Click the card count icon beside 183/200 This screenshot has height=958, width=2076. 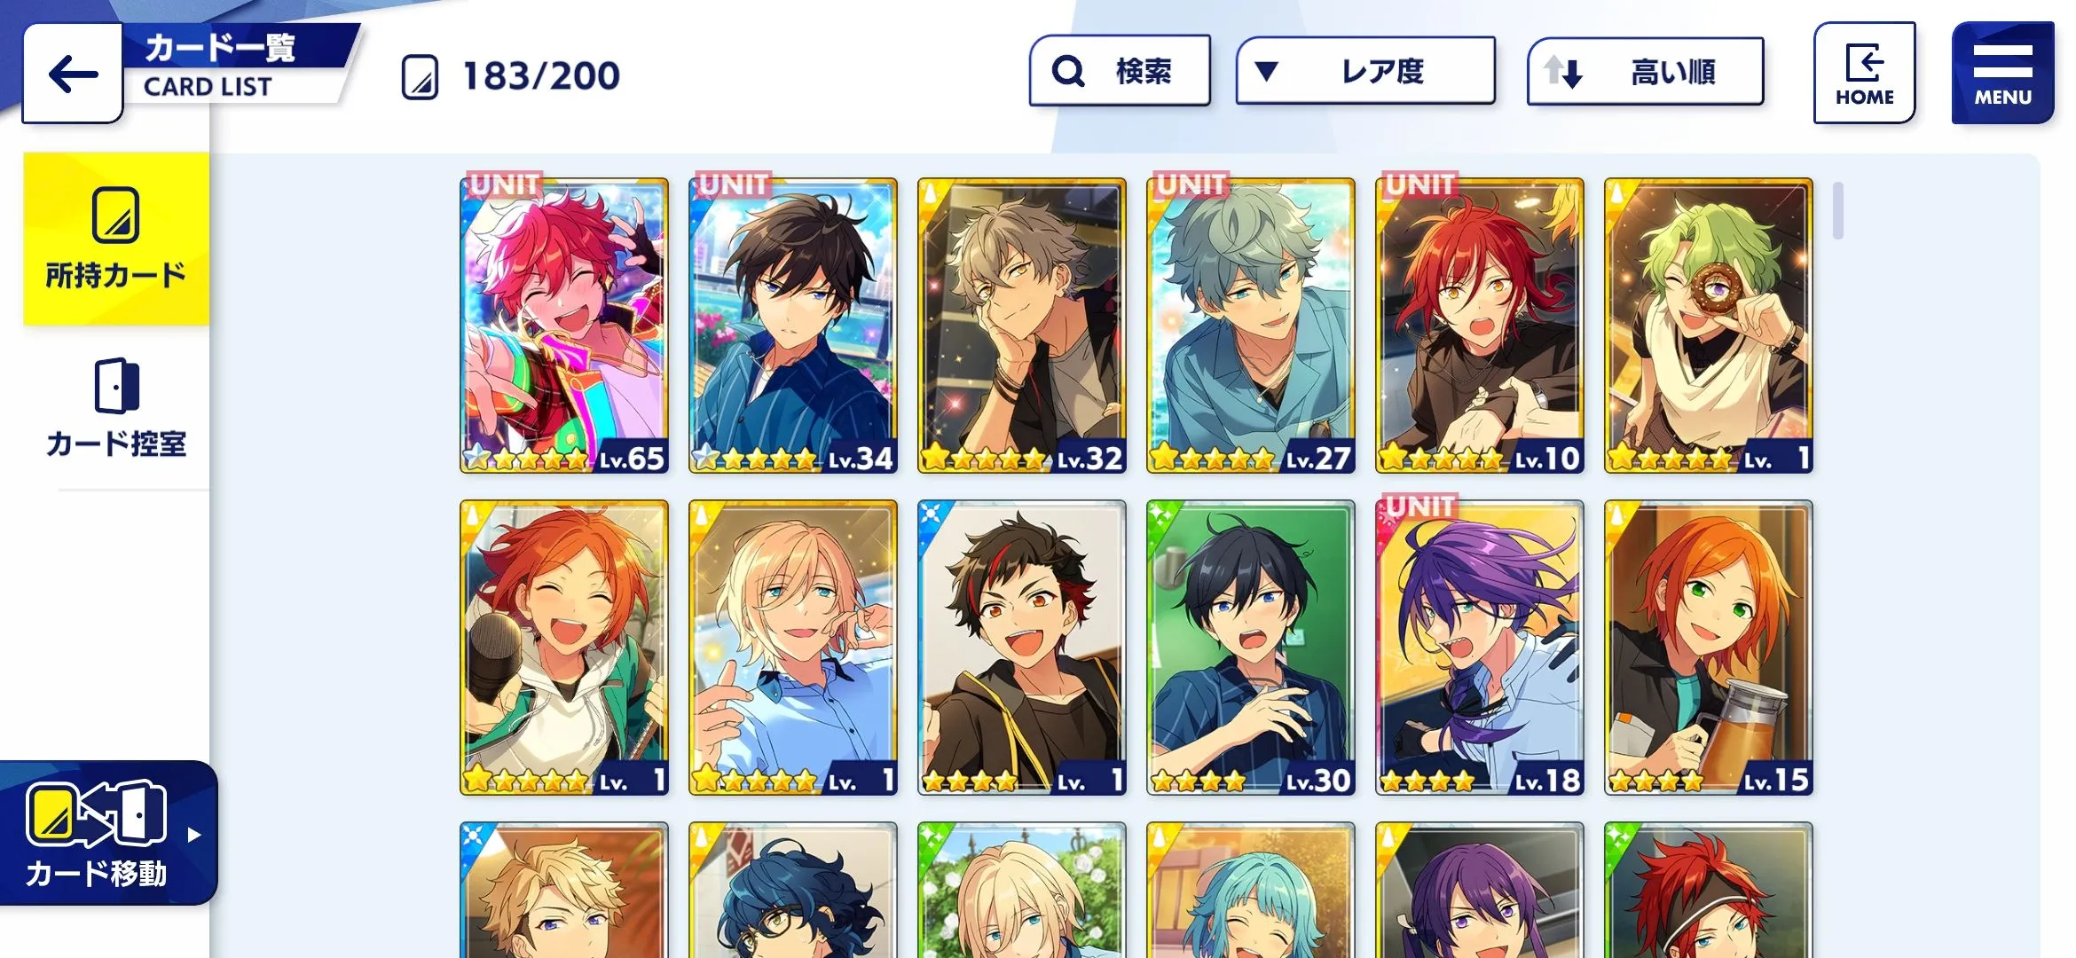pos(420,76)
